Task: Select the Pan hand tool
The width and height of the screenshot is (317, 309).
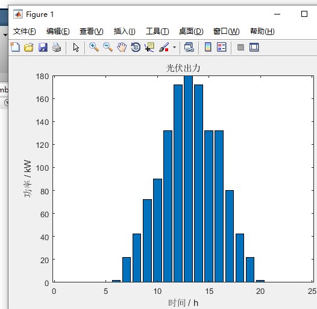Action: tap(122, 47)
